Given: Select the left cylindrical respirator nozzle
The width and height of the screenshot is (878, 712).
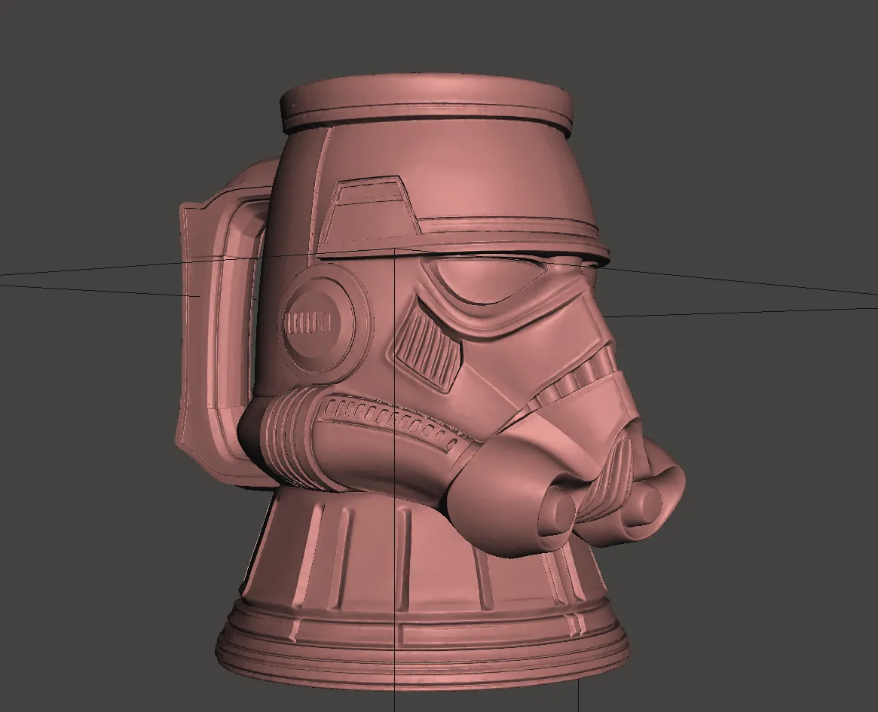Looking at the screenshot, I should (557, 510).
